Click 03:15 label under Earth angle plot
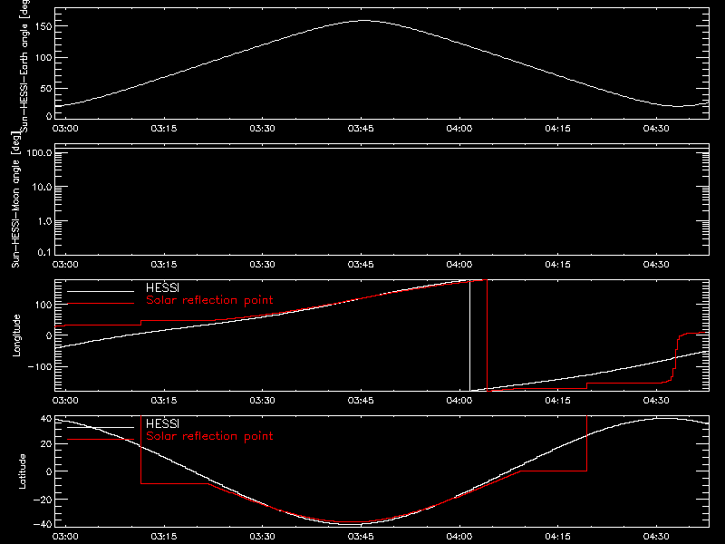Screen dimensions: 725x544 164,129
